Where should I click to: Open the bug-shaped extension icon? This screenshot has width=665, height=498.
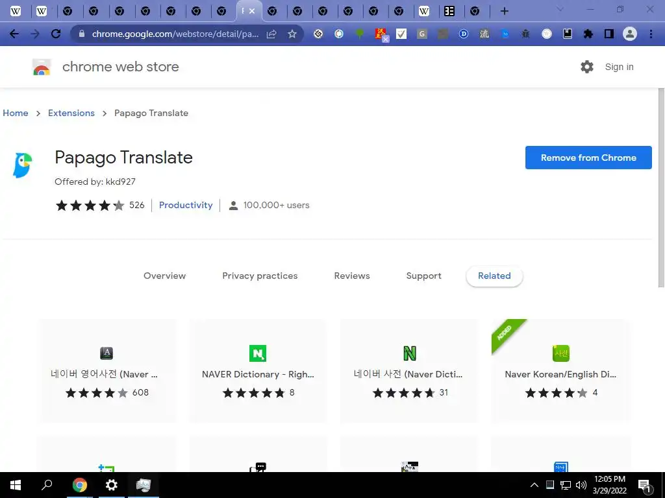point(525,34)
